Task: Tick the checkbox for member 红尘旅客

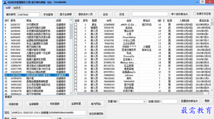Action: [x=76, y=66]
